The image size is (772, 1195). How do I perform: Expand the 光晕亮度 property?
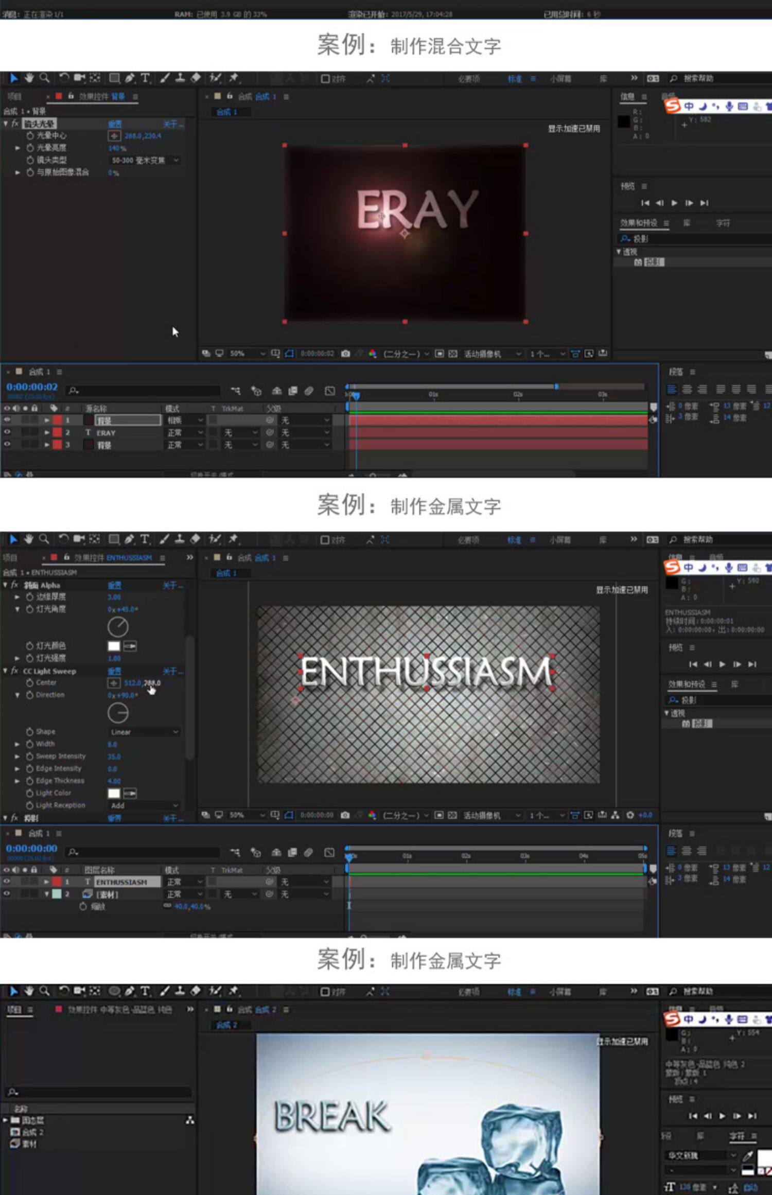point(17,148)
